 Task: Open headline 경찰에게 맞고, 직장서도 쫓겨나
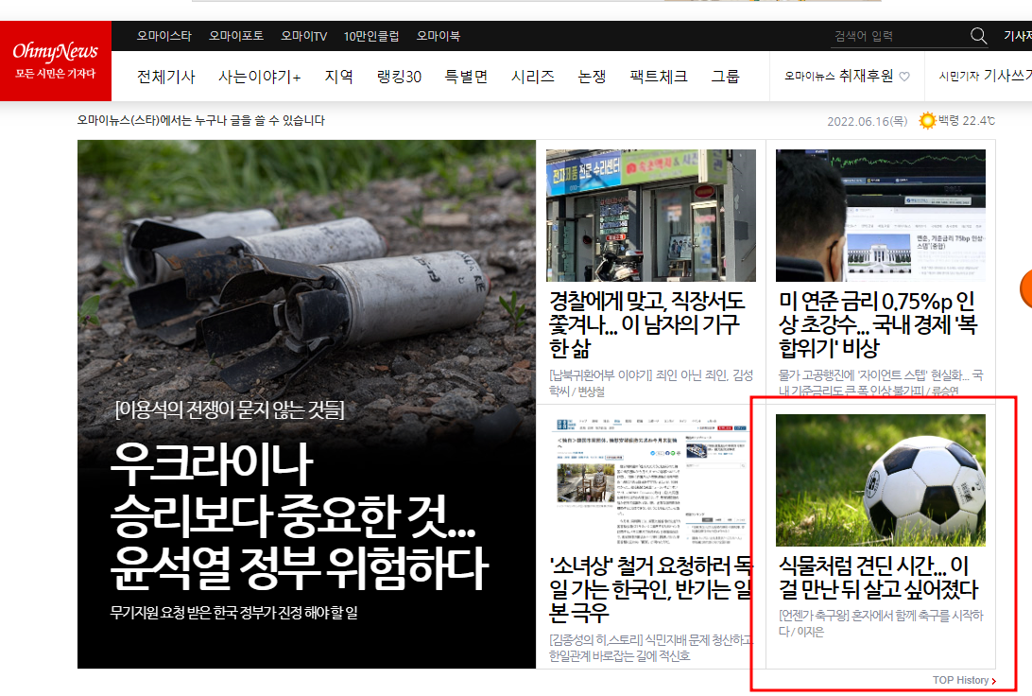pos(647,324)
